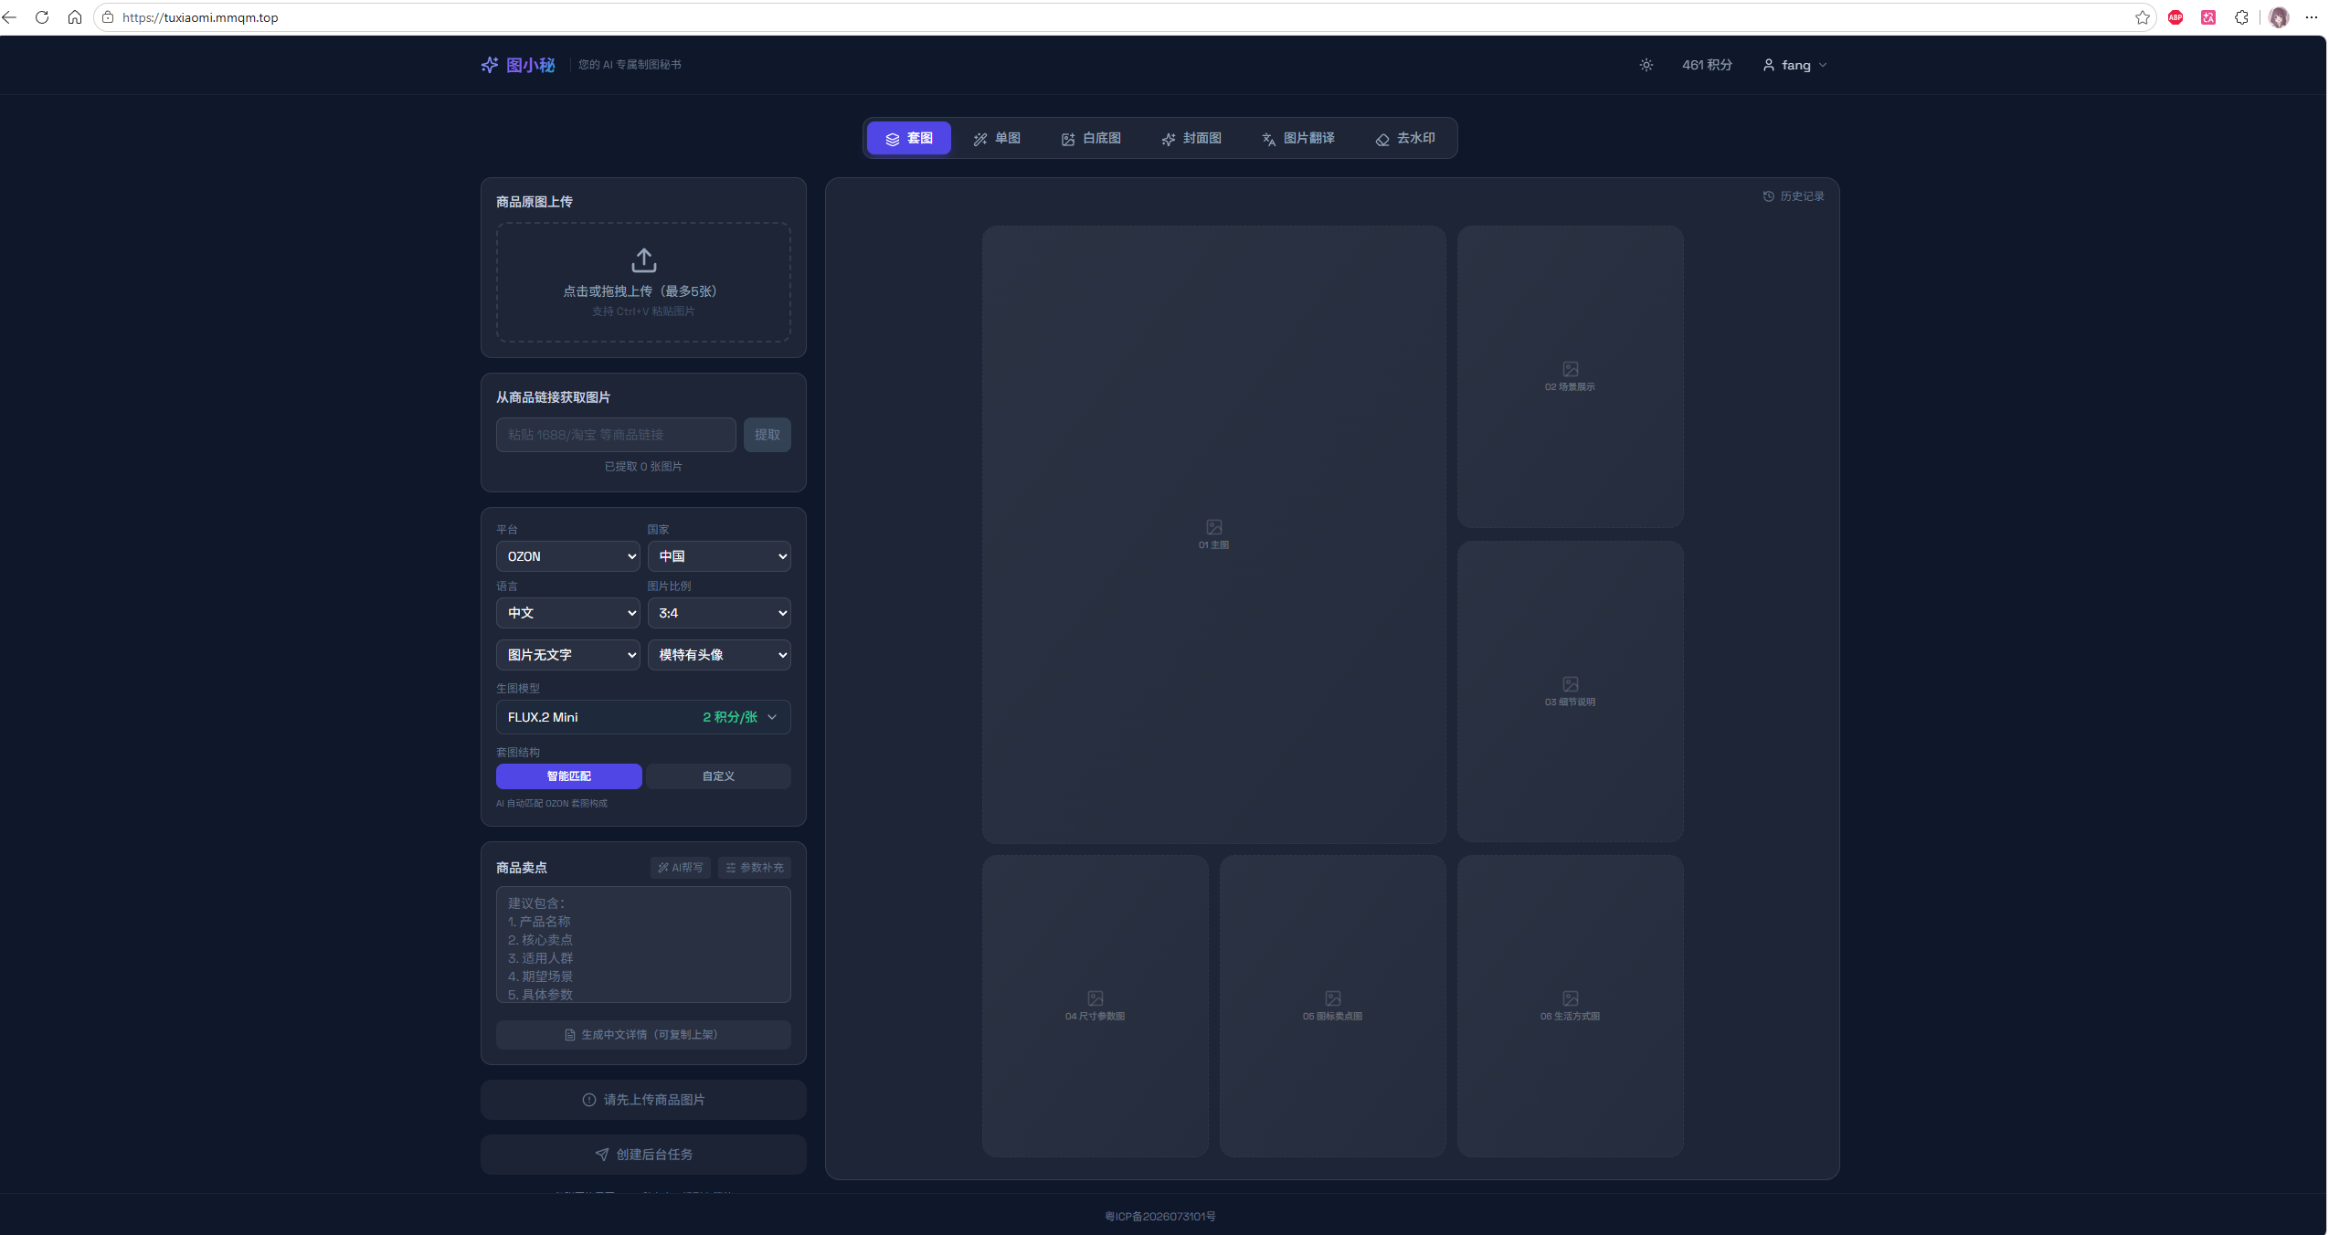Click the 提取 button
The width and height of the screenshot is (2329, 1235).
(x=767, y=435)
